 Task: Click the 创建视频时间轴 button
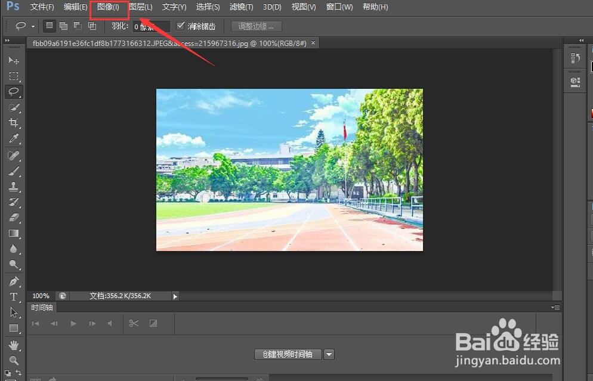(x=288, y=354)
